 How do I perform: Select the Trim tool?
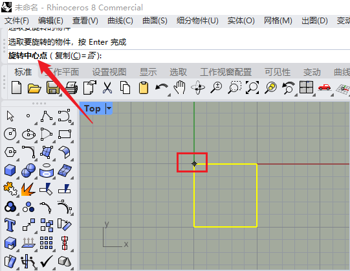pyautogui.click(x=47, y=189)
